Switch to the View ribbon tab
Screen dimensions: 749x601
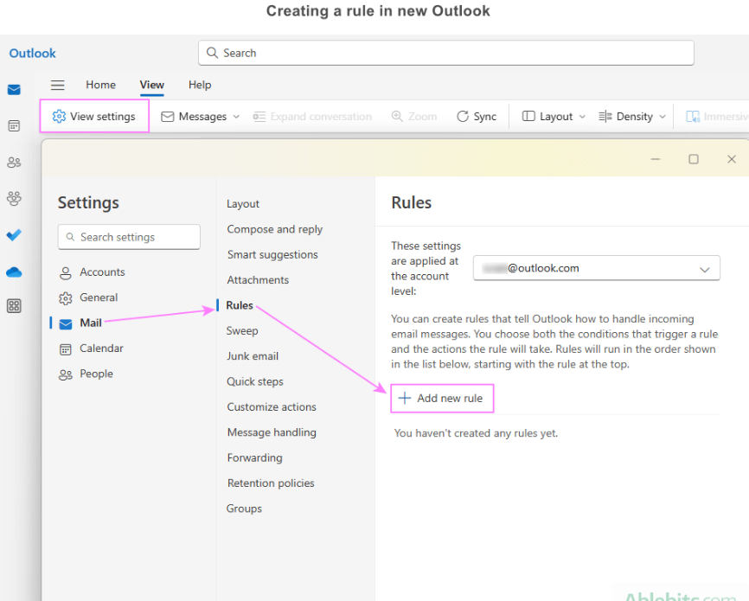point(152,85)
